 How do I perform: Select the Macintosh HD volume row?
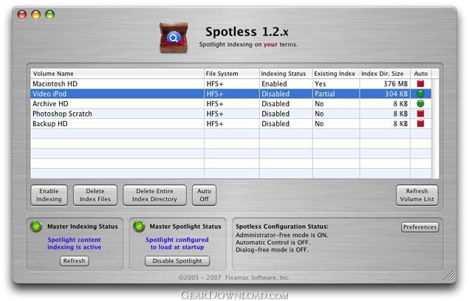(117, 84)
